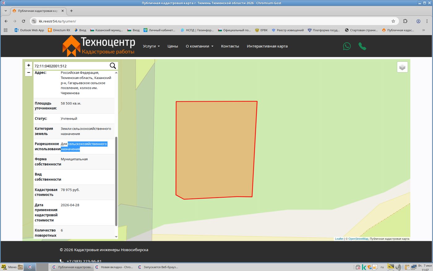This screenshot has width=433, height=271.
Task: Expand the Услуги dropdown menu
Action: click(151, 46)
